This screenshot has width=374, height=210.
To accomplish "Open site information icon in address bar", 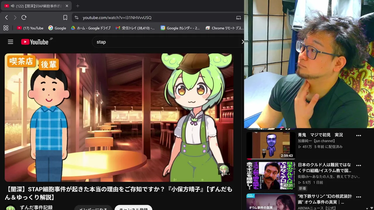I will (x=77, y=17).
